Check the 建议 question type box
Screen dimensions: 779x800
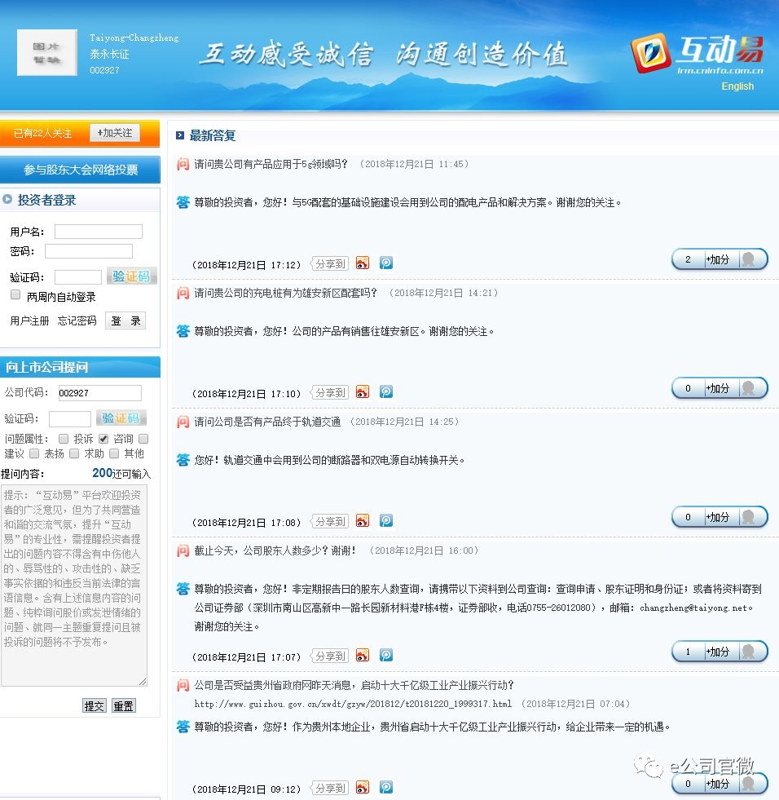click(x=143, y=439)
